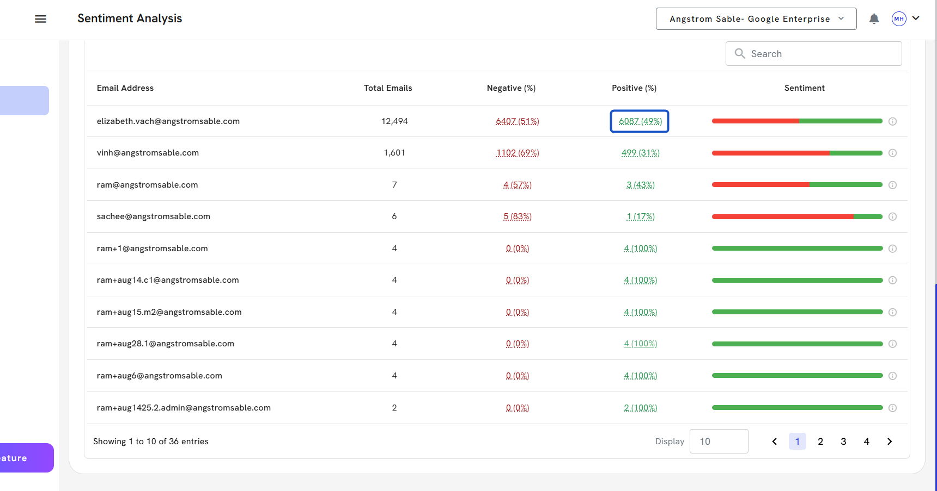
Task: Open the Display entries count selector
Action: click(718, 442)
